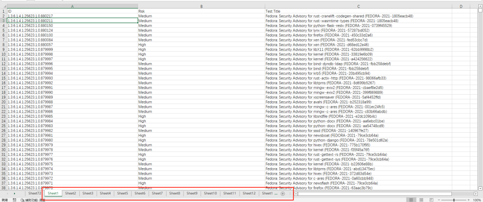Click next-sheet navigation arrow
This screenshot has width=483, height=202.
pos(15,194)
